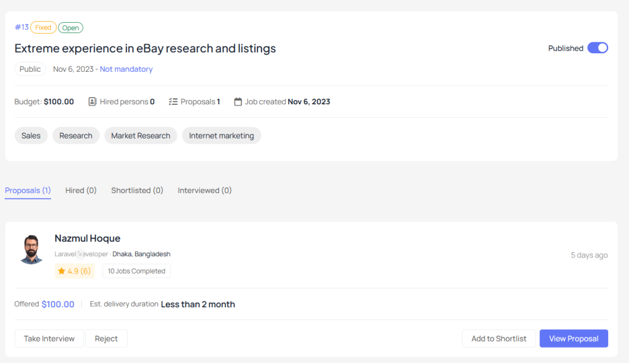The height and width of the screenshot is (363, 629).
Task: Reject the proposal from Nazmul Hoque
Action: pyautogui.click(x=106, y=338)
